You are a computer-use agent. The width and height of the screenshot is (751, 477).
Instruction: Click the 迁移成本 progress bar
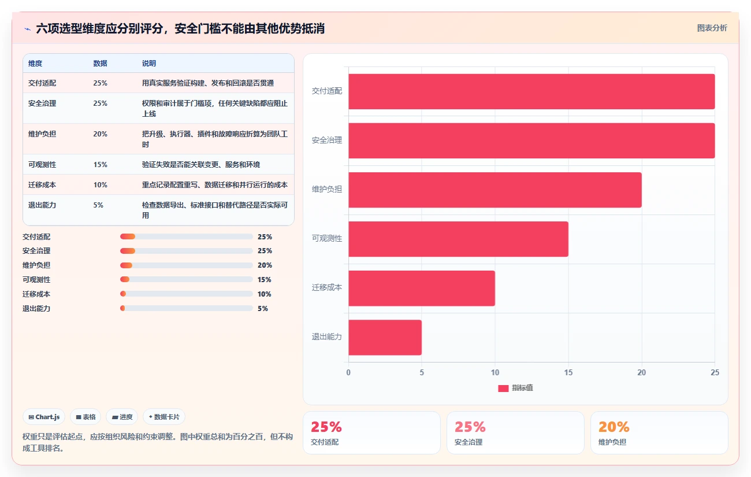187,294
